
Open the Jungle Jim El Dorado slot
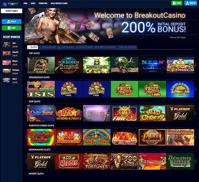click(41, 65)
